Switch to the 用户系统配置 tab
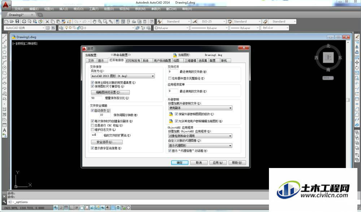 tap(162, 61)
